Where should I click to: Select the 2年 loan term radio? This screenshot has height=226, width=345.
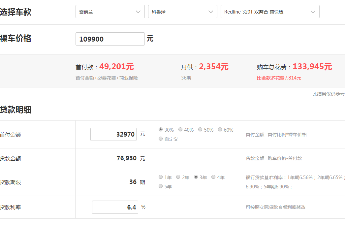click(178, 177)
